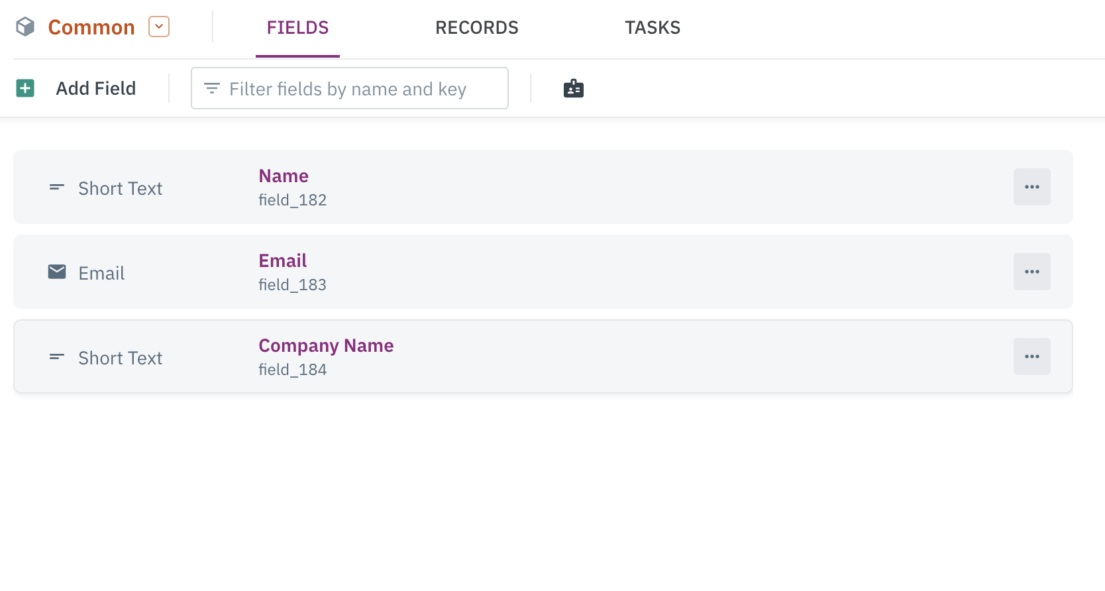Open the Common dropdown chevron

click(x=159, y=27)
